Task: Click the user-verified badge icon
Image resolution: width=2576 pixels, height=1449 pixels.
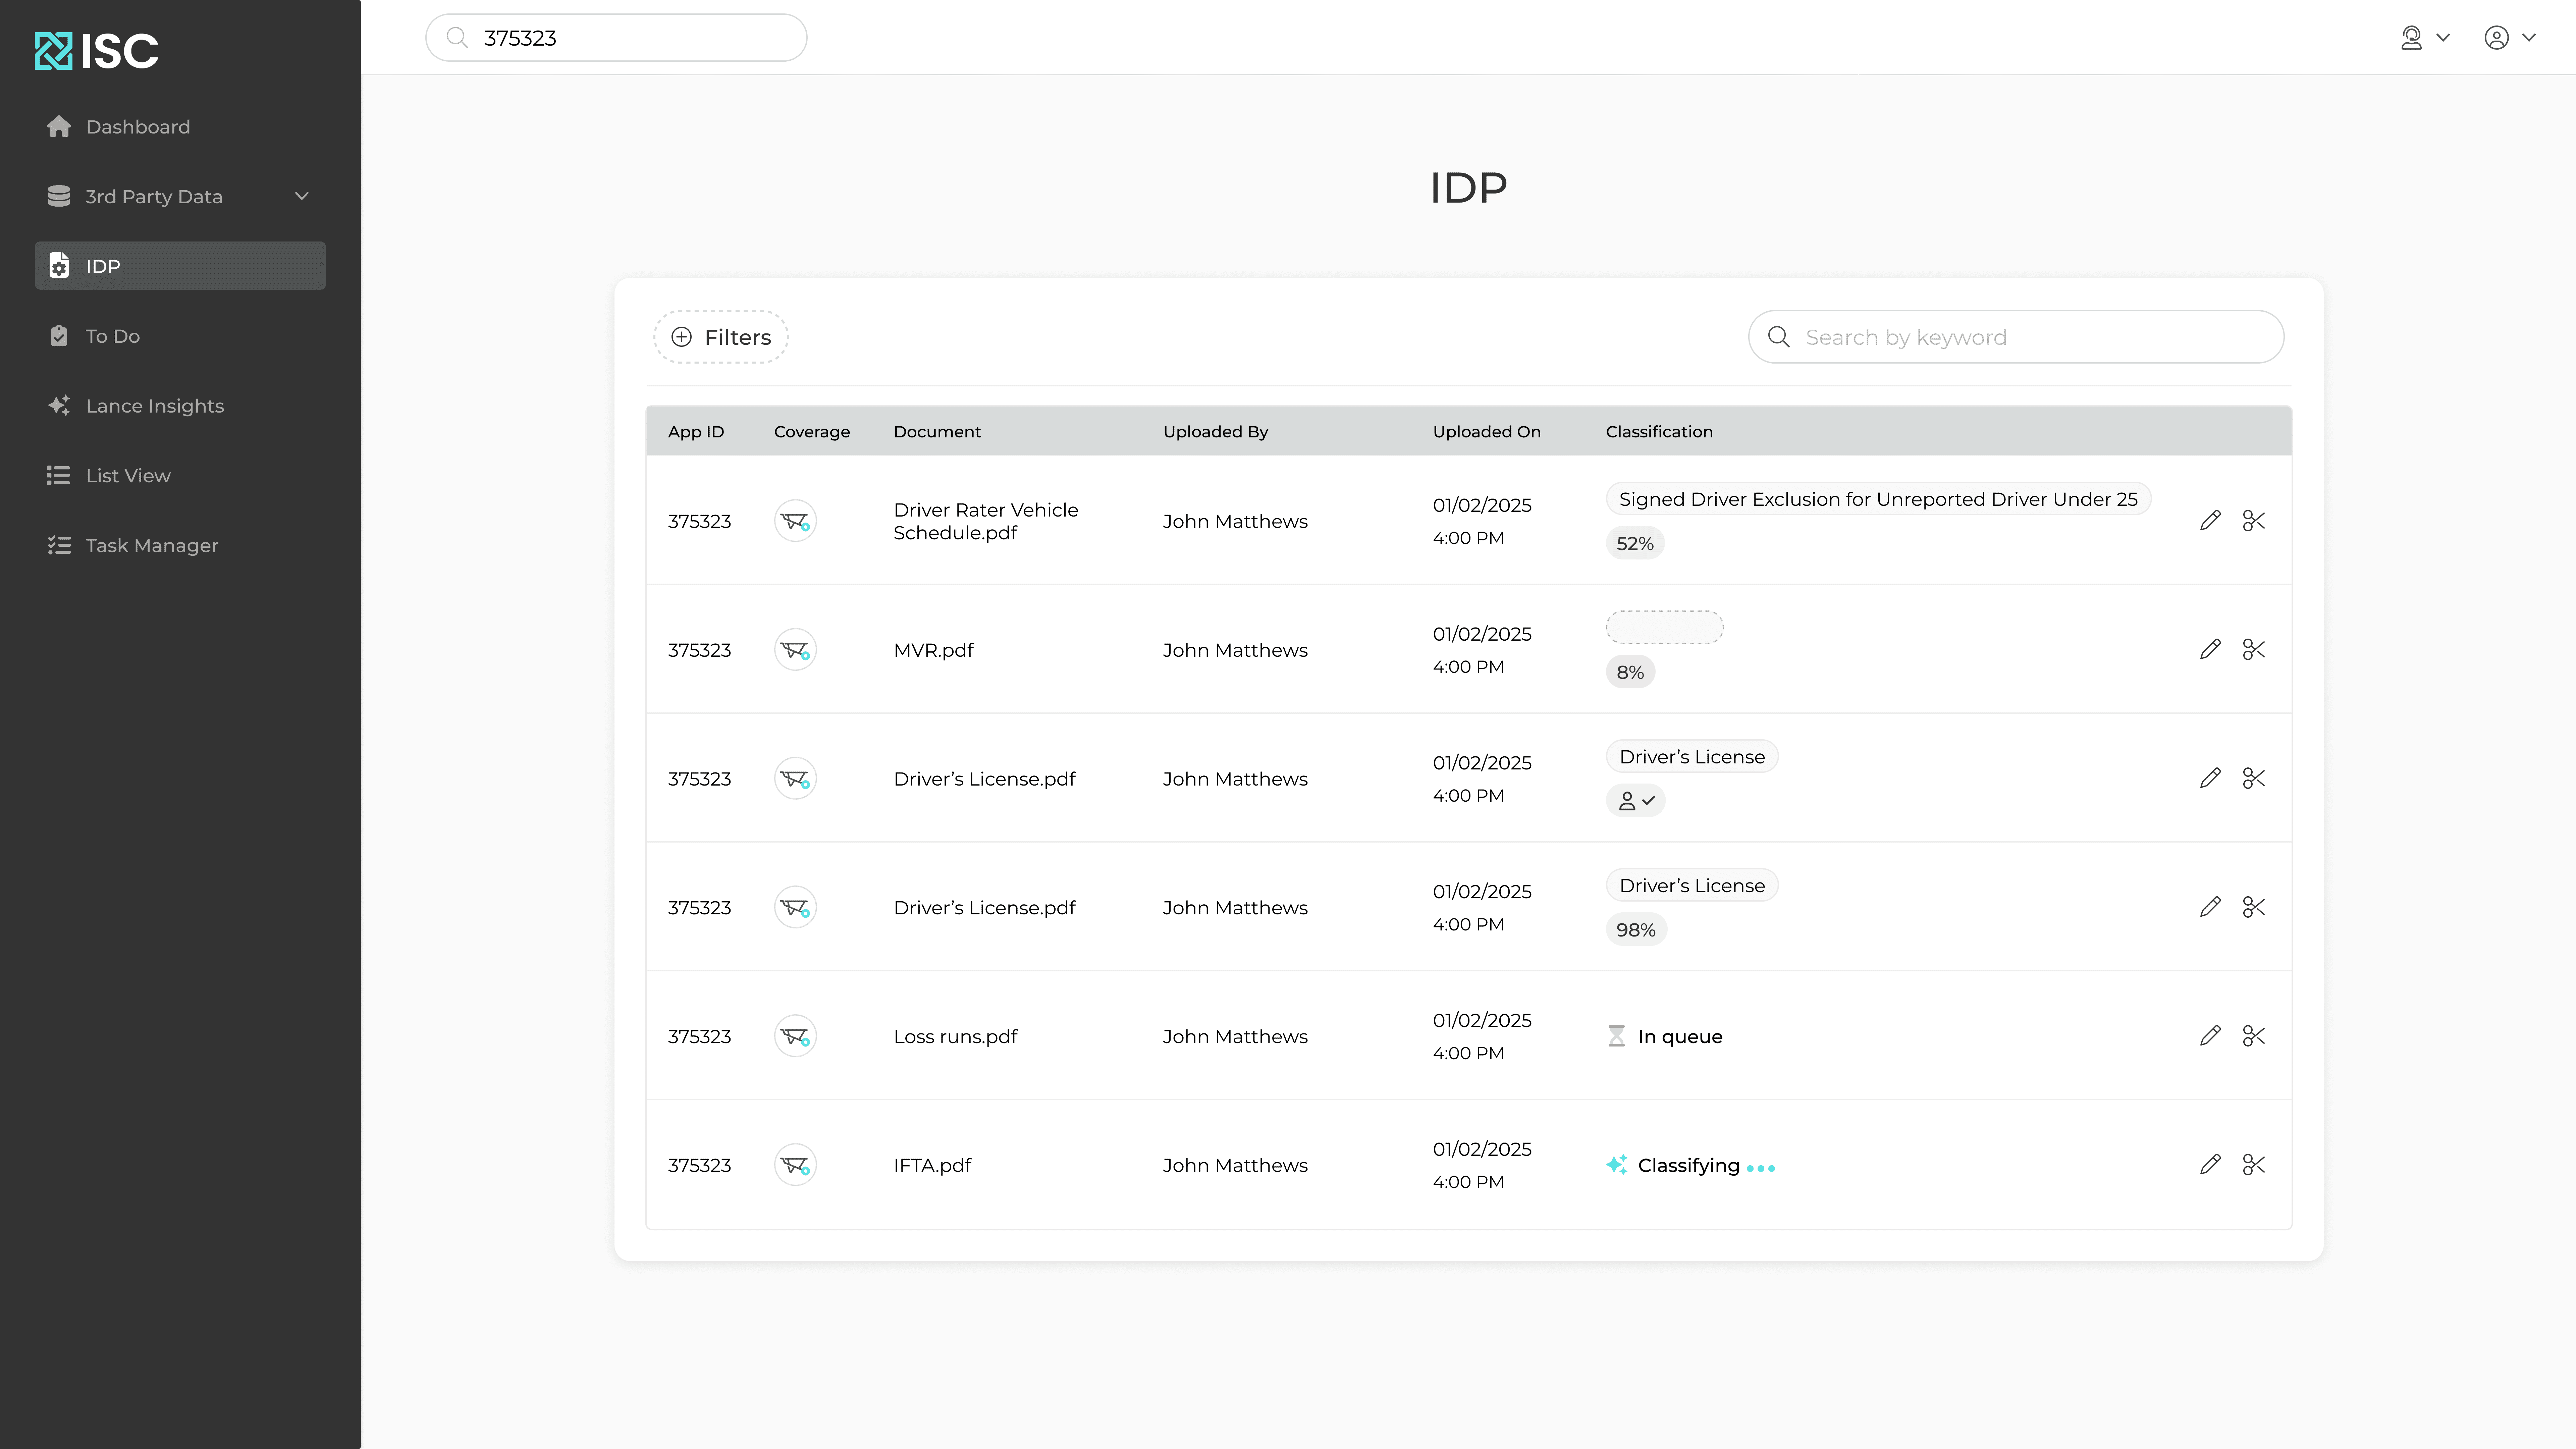Action: (x=1636, y=801)
